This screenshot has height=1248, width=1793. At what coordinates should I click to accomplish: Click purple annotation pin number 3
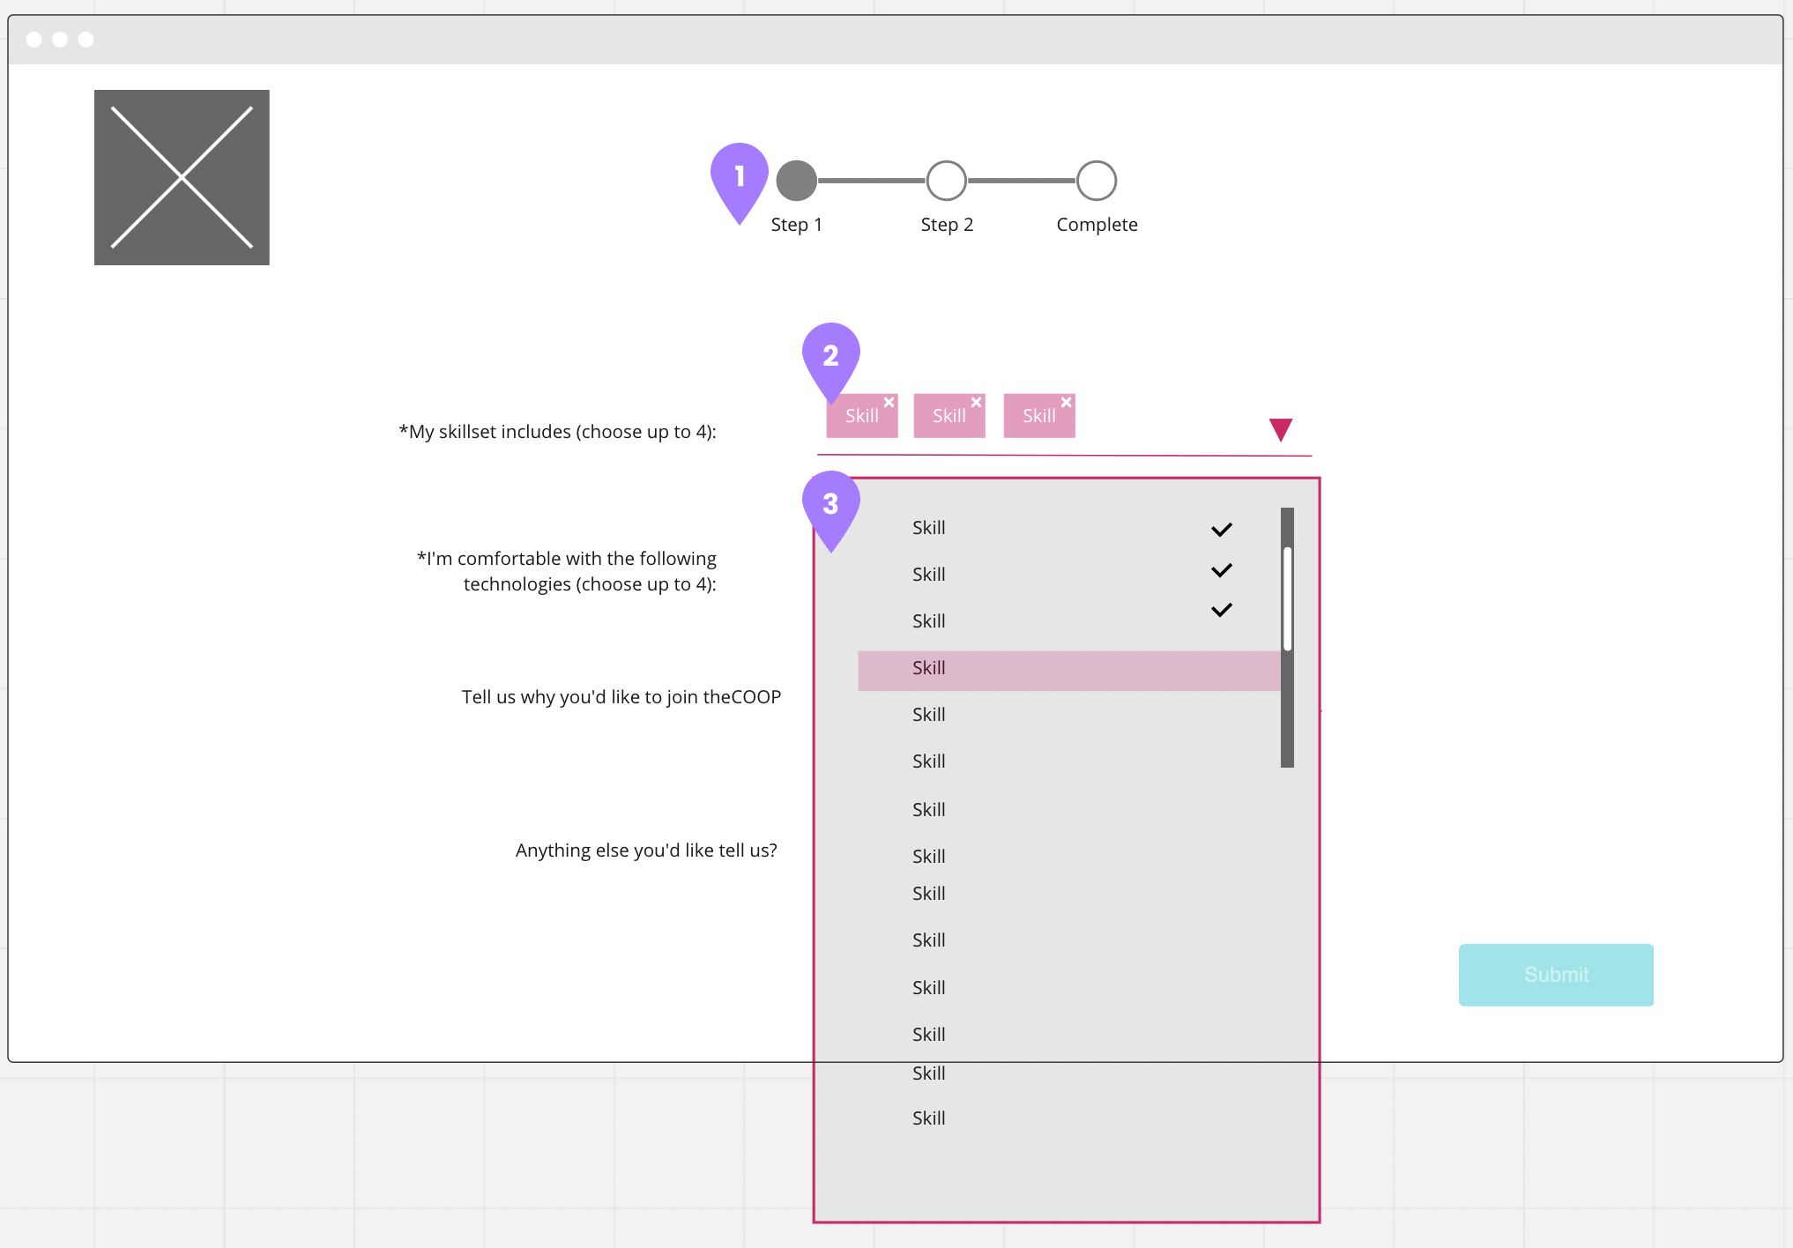(x=830, y=504)
